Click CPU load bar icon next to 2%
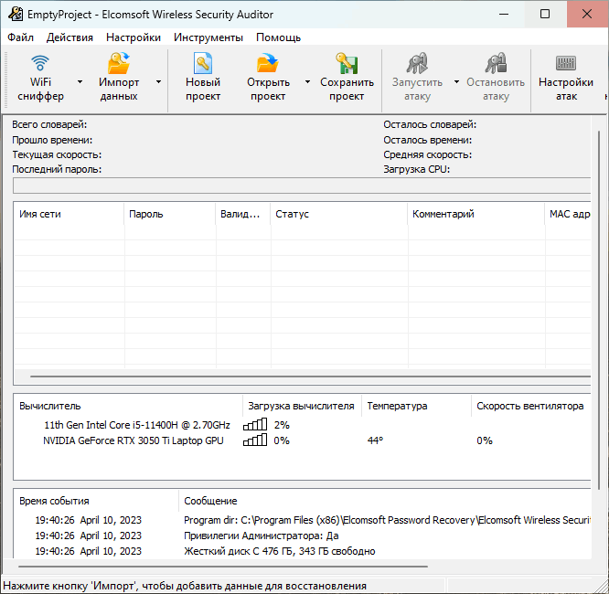This screenshot has height=594, width=609. (255, 425)
